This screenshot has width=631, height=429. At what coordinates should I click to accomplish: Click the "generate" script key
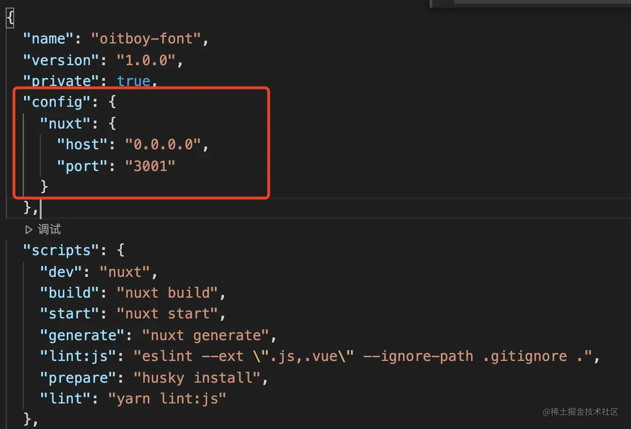[83, 335]
